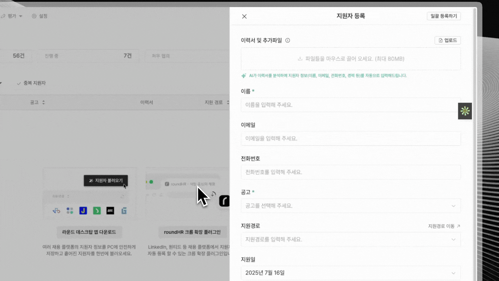Click the green asterisk floating widget icon

point(465,111)
